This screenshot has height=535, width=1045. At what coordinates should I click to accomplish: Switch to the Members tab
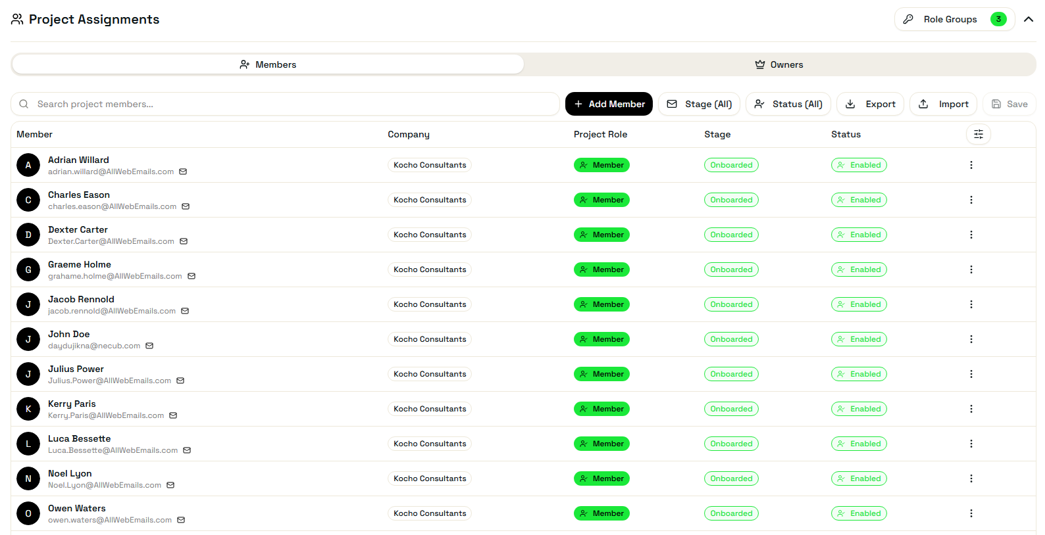click(268, 64)
